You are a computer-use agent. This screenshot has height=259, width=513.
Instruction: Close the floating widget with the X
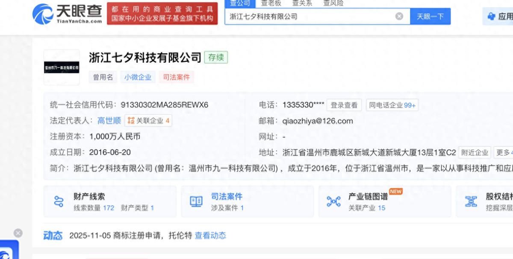tap(18, 233)
